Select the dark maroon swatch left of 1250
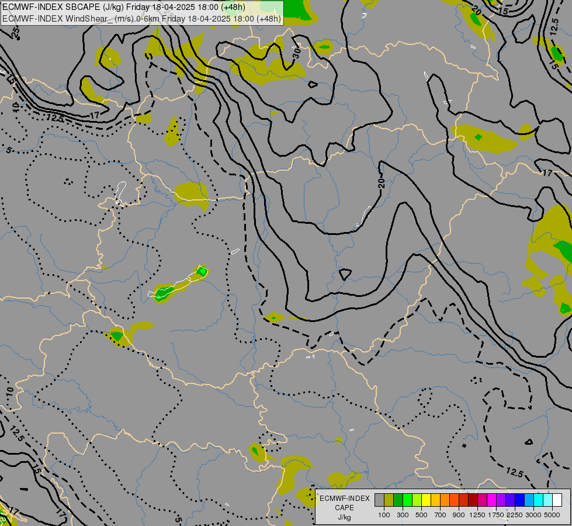572x526 pixels. pyautogui.click(x=473, y=500)
